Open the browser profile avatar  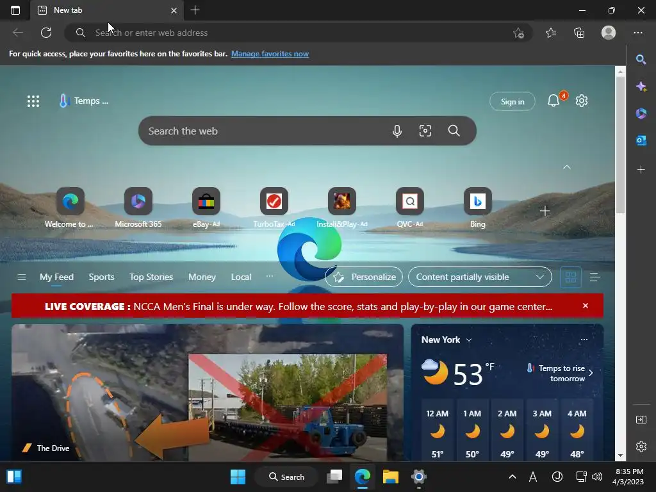[x=609, y=33]
